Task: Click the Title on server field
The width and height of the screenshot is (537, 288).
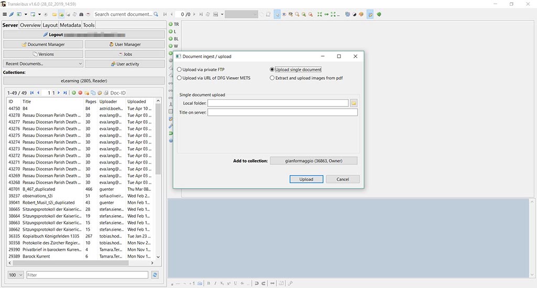Action: (283, 112)
